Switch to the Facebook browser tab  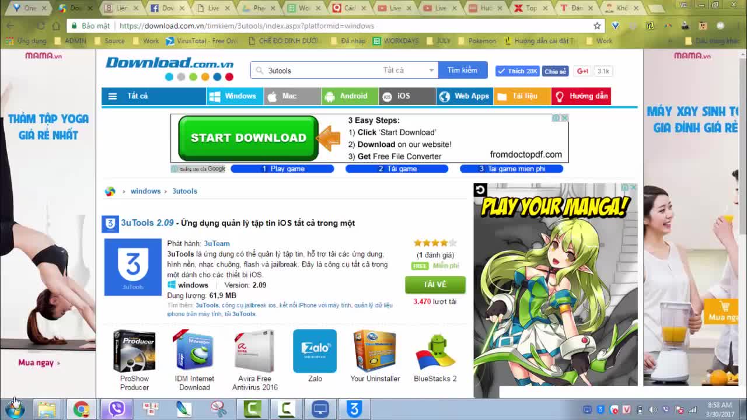(x=166, y=8)
